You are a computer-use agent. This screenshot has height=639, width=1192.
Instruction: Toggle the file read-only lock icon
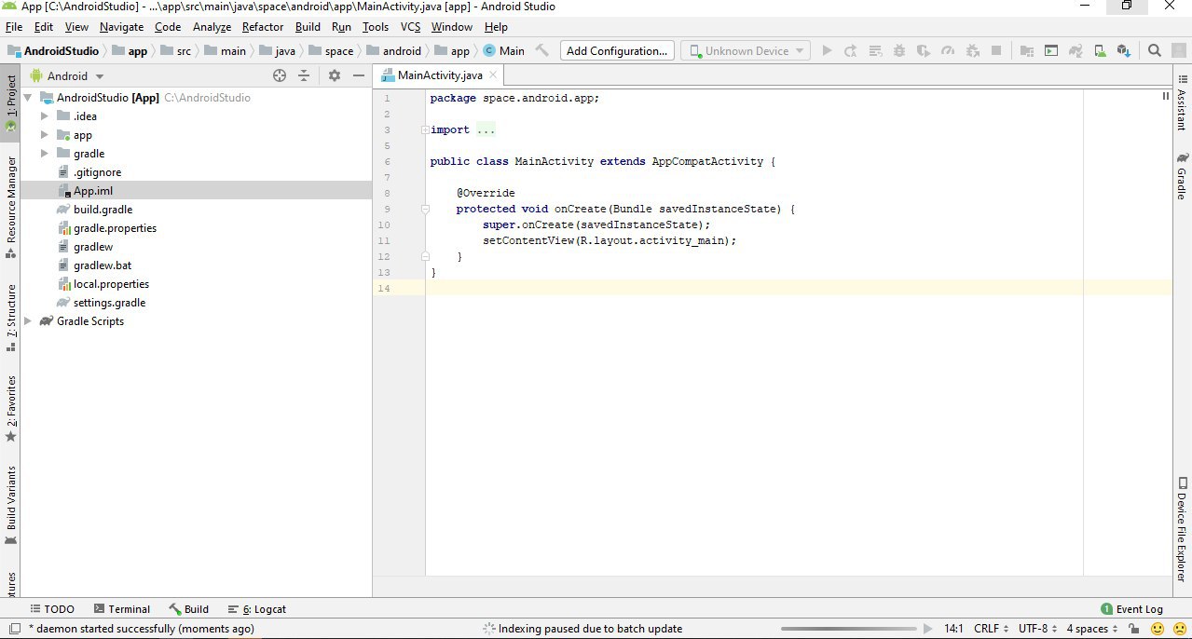point(1133,629)
